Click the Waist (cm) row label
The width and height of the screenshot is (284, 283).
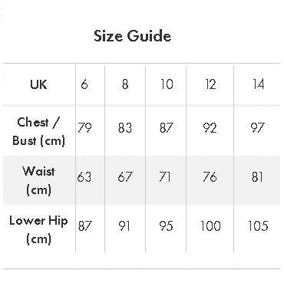coord(38,180)
